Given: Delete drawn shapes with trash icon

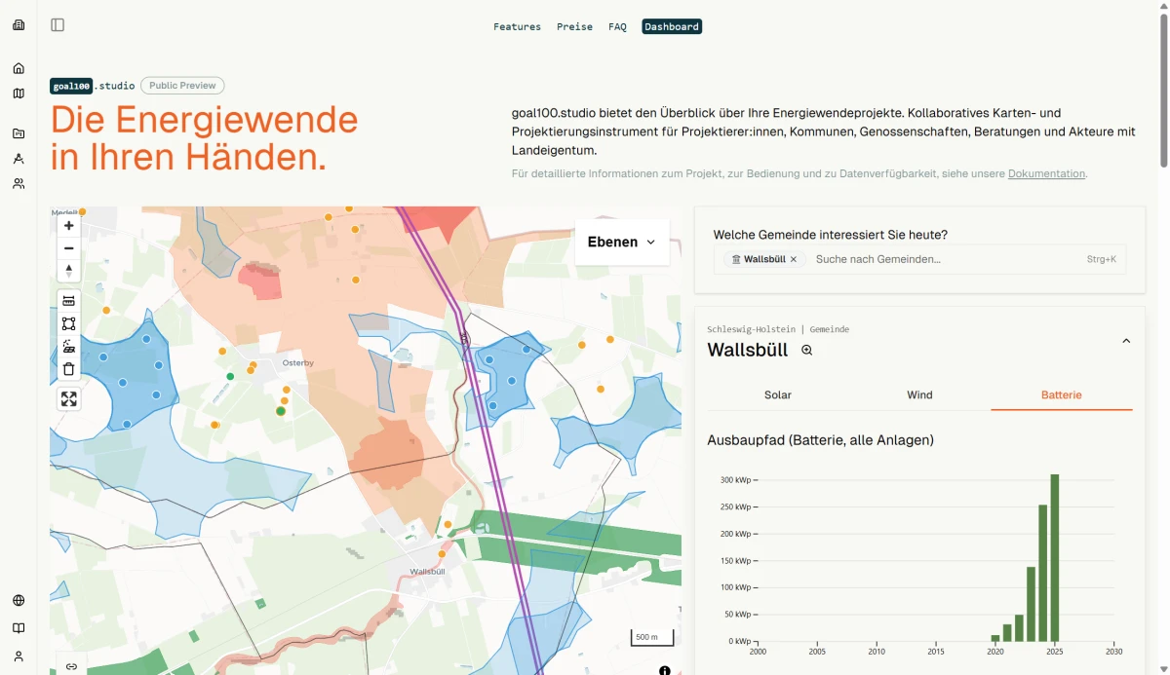Looking at the screenshot, I should 68,368.
